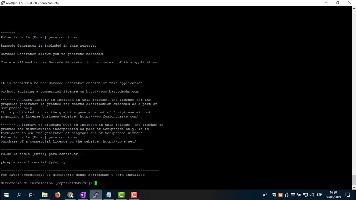The width and height of the screenshot is (356, 200).
Task: Click '¿Acepta esta licencia? [y/n]: y' line
Action: (33, 162)
